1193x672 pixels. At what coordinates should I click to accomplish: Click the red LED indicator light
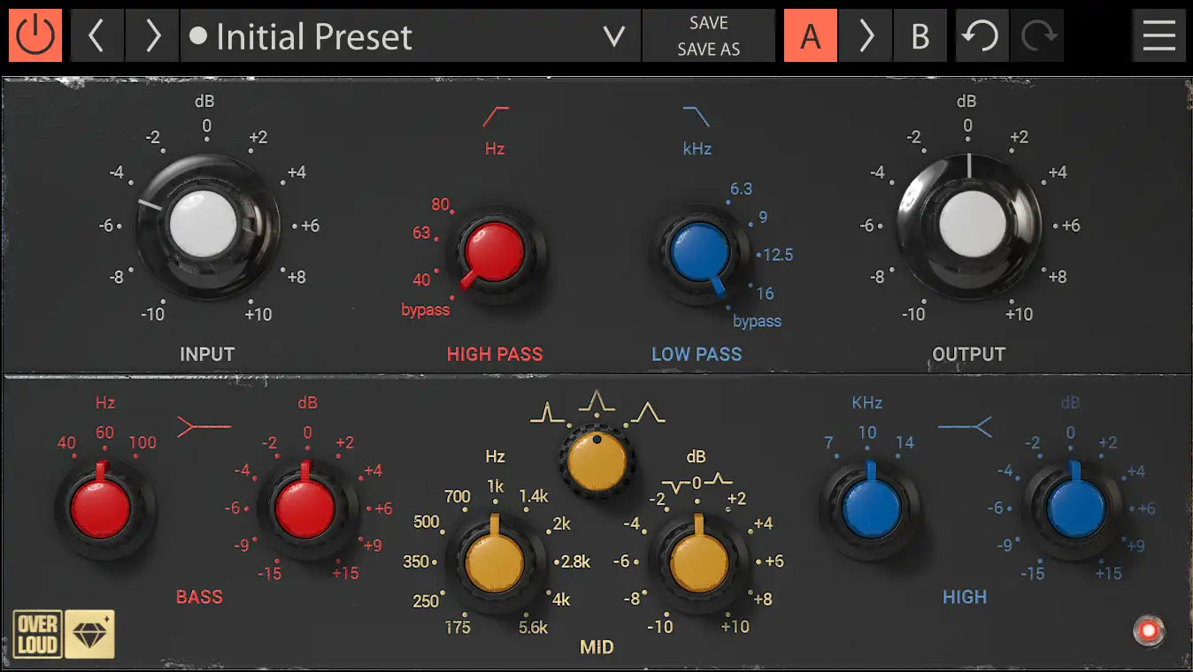[1151, 631]
